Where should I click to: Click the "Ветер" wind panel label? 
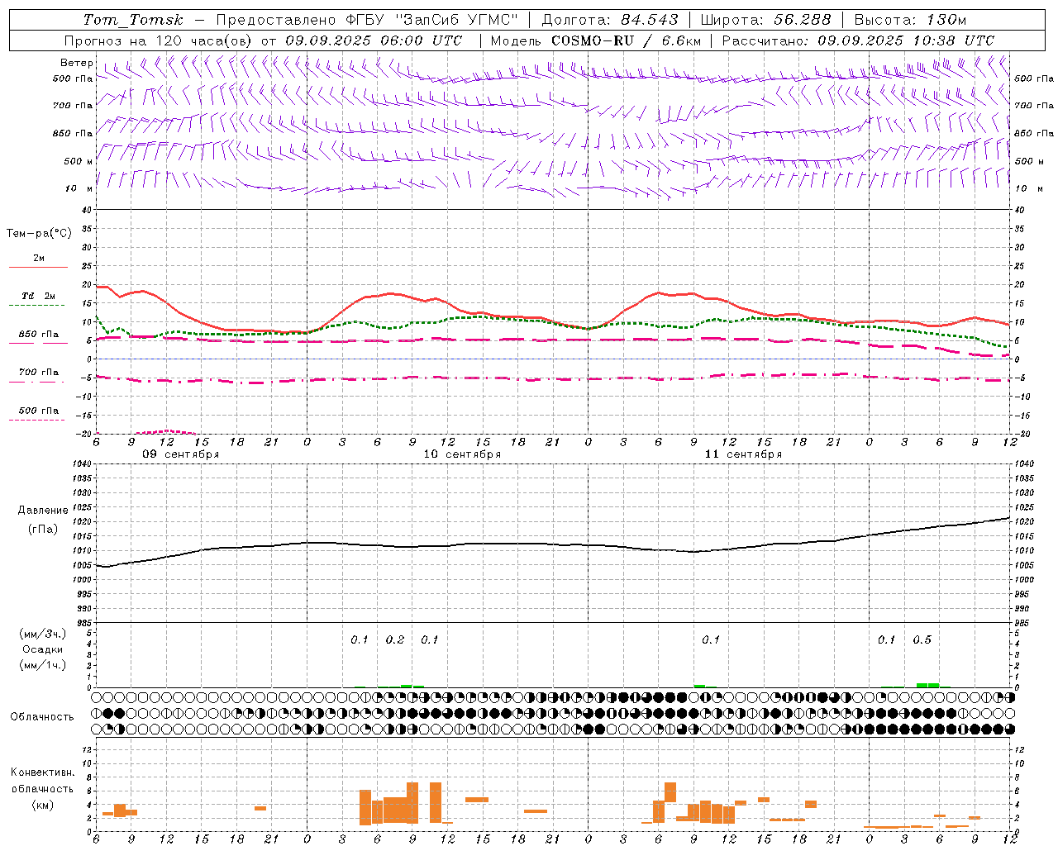coord(77,63)
